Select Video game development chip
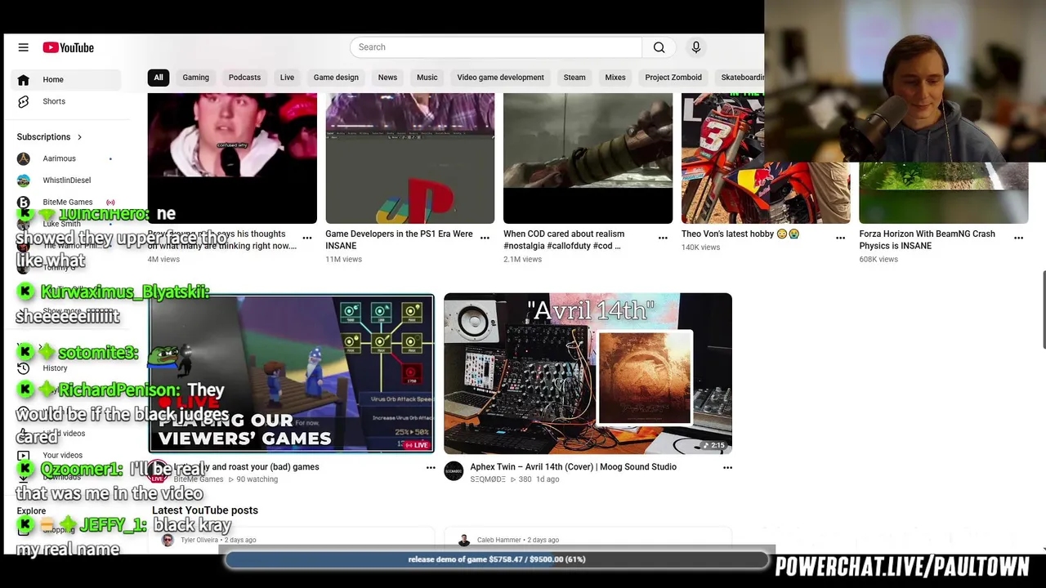This screenshot has width=1046, height=588. (x=500, y=78)
